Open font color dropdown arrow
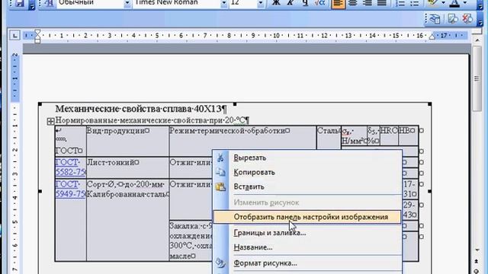The height and width of the screenshot is (274, 488). tap(465, 3)
